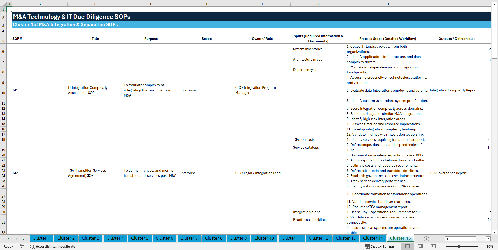The image size is (498, 250).
Task: Select Normal view icon
Action: pos(407,246)
